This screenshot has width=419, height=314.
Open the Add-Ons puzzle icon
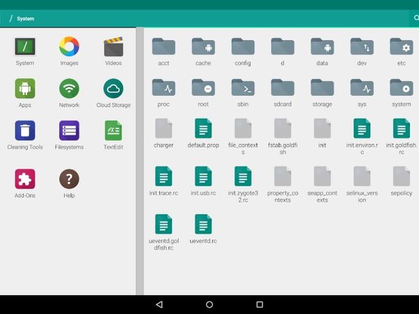point(24,179)
